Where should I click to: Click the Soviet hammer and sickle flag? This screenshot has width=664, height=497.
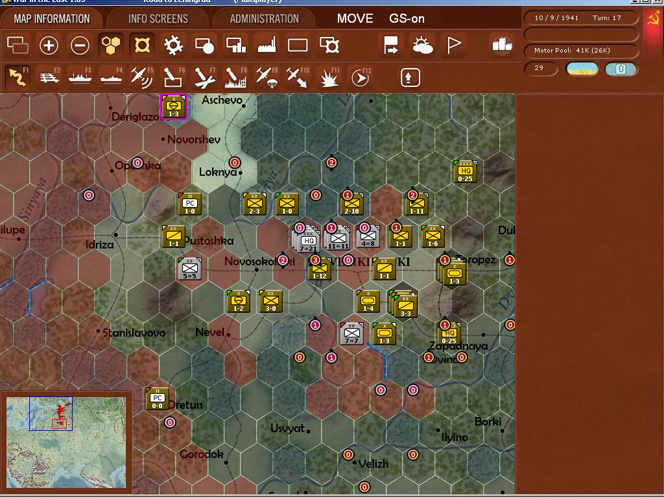pos(654,19)
